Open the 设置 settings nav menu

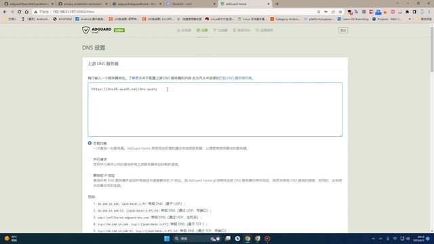[x=202, y=30]
